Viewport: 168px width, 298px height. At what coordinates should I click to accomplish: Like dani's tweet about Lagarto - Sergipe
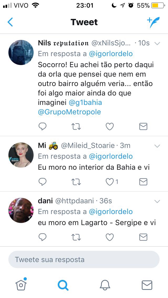(x=109, y=237)
